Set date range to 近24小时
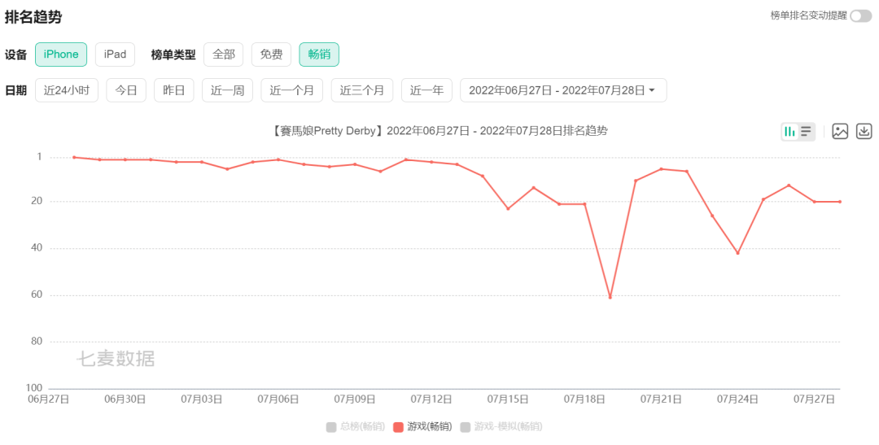The width and height of the screenshot is (879, 445). (67, 90)
